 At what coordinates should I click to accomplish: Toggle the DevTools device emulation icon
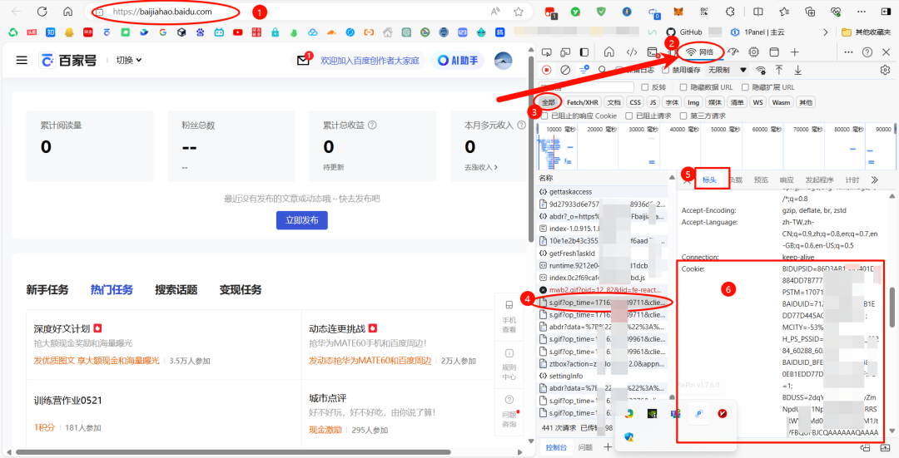point(565,52)
